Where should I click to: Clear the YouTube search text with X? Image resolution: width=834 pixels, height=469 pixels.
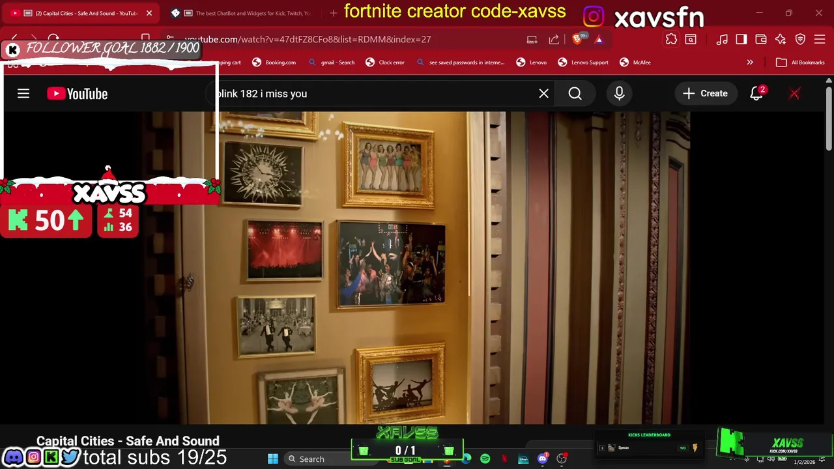pos(543,94)
